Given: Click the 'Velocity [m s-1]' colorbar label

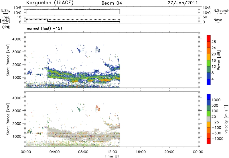Looking at the screenshot, I should [226, 119].
